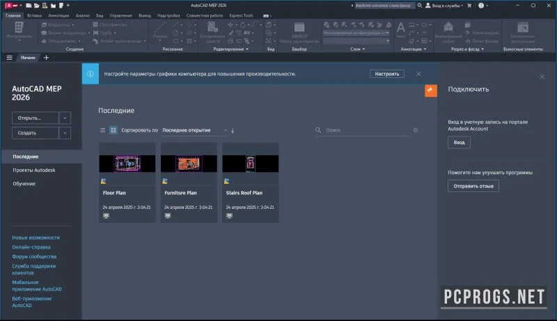Viewport: 557px width, 321px height.
Task: Click the plus icon to add new drawing tab
Action: point(46,58)
